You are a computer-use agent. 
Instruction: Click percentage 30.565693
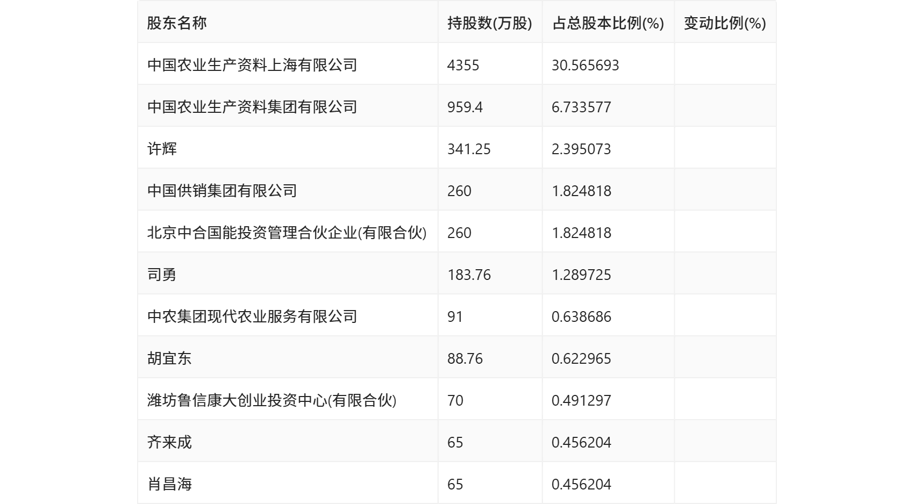[585, 65]
